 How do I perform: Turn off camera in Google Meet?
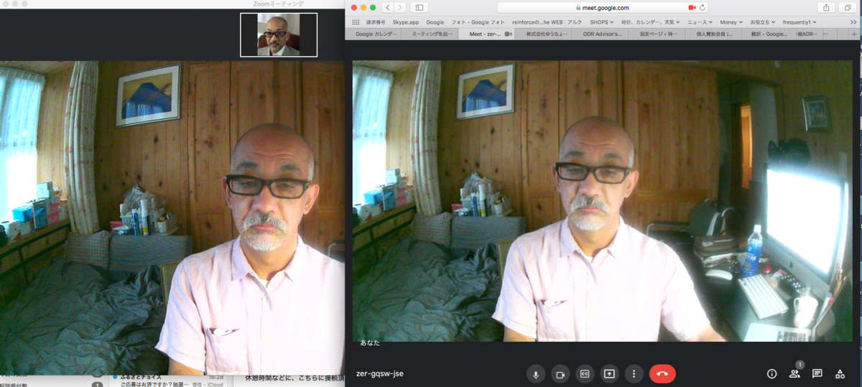coord(560,373)
